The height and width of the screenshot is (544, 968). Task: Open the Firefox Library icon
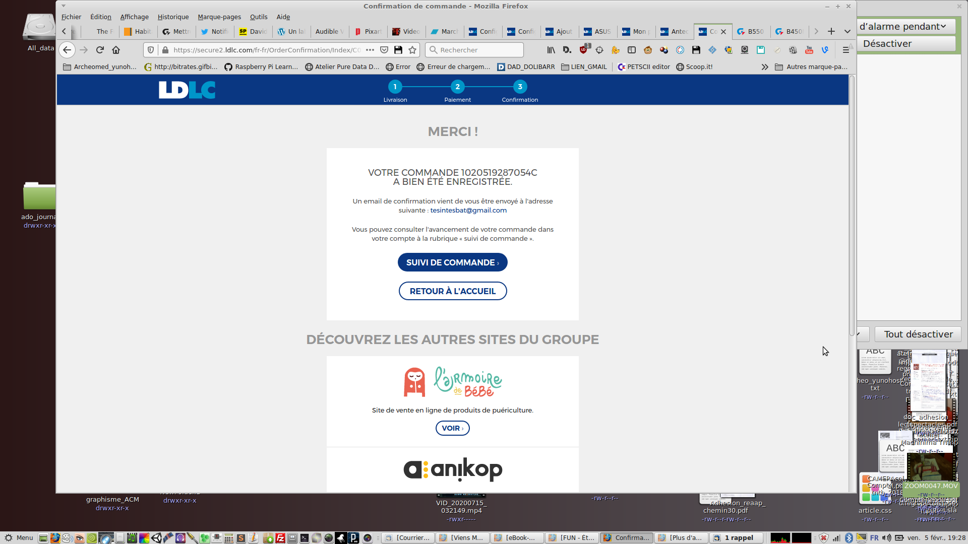(x=551, y=50)
